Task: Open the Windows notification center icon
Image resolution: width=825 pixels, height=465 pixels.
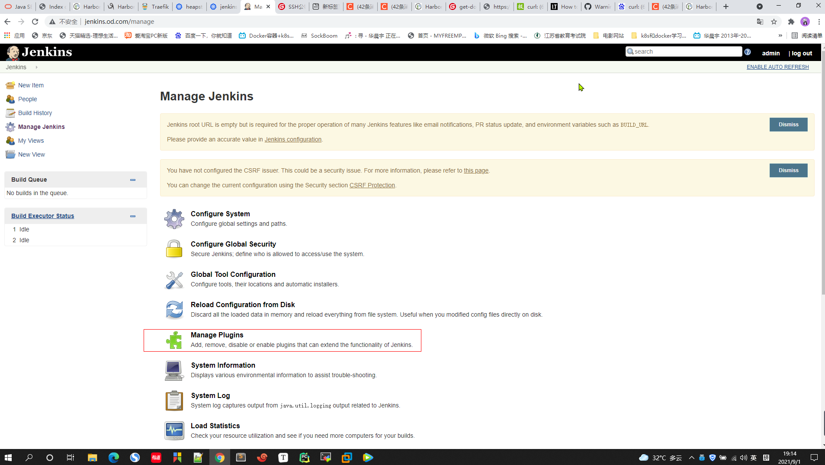Action: 814,458
